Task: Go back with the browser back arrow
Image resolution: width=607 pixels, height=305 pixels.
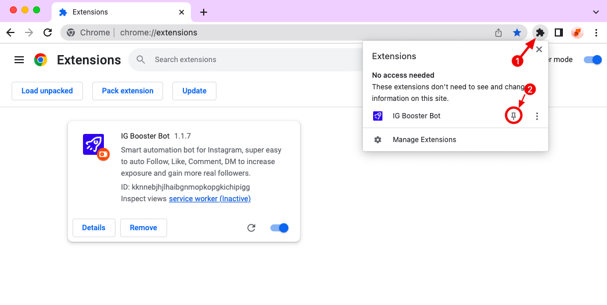Action: click(x=10, y=32)
